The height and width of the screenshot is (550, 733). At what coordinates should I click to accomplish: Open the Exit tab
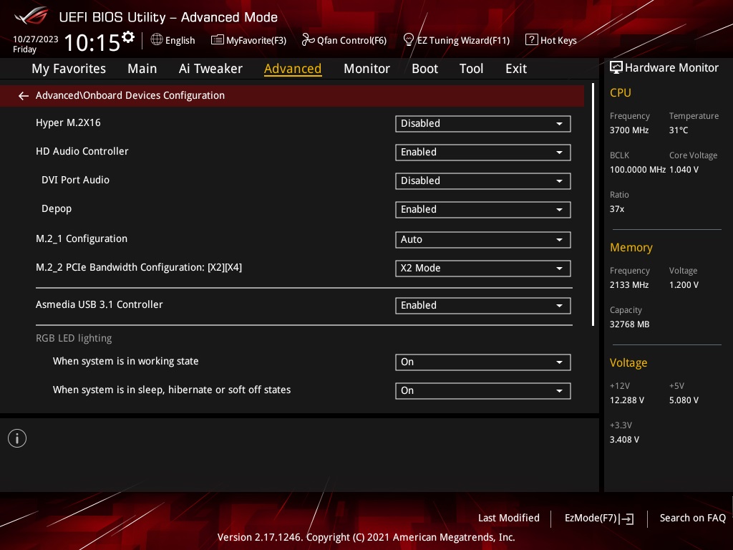516,69
